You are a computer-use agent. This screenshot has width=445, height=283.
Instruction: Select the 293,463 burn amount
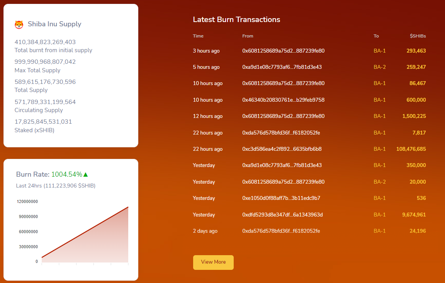coord(416,51)
